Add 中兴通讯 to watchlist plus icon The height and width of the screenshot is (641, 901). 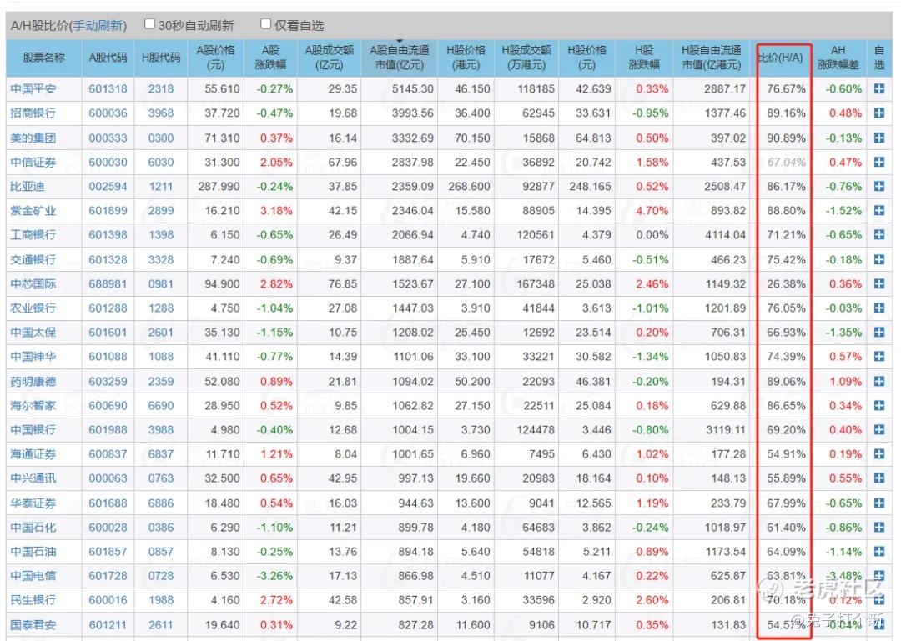pos(878,478)
